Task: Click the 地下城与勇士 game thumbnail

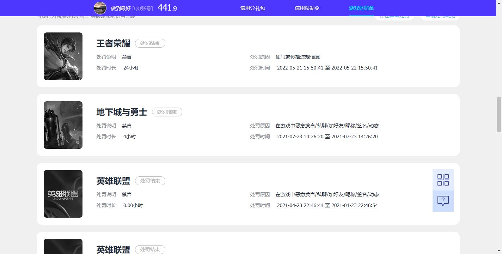Action: pyautogui.click(x=63, y=125)
